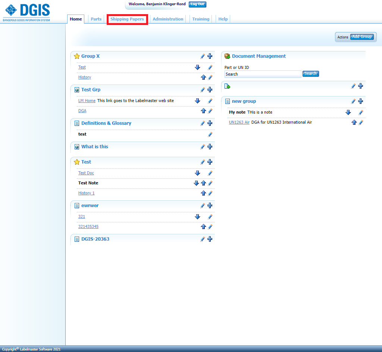
Task: Move the UN1263 Air entry up with the arrow
Action: pyautogui.click(x=354, y=122)
